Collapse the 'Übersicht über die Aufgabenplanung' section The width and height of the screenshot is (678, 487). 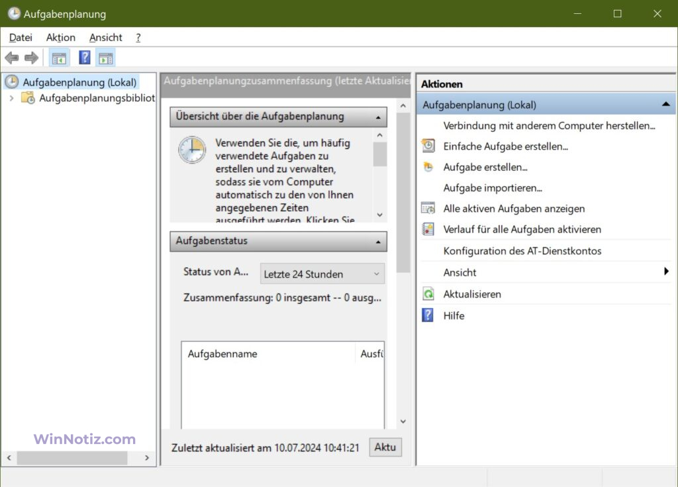tap(378, 117)
